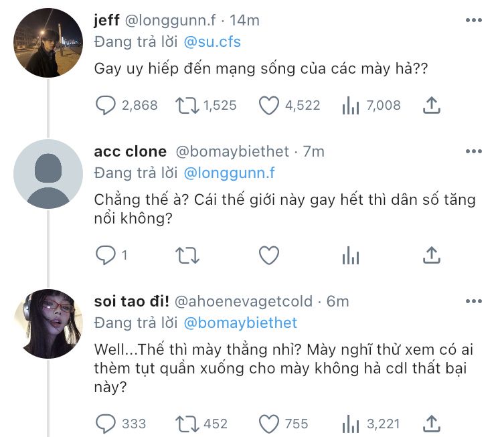View analytics for acc clone's tweet
The width and height of the screenshot is (502, 437).
pos(351,255)
